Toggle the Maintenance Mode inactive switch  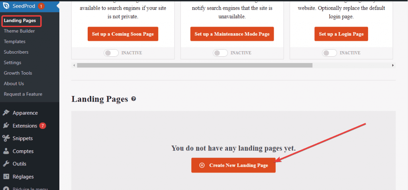coord(220,53)
